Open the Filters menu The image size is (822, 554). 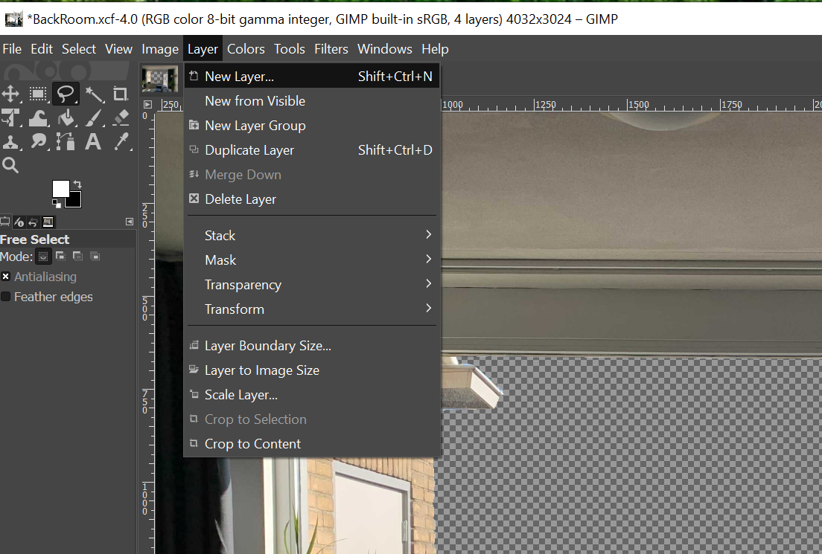[331, 49]
